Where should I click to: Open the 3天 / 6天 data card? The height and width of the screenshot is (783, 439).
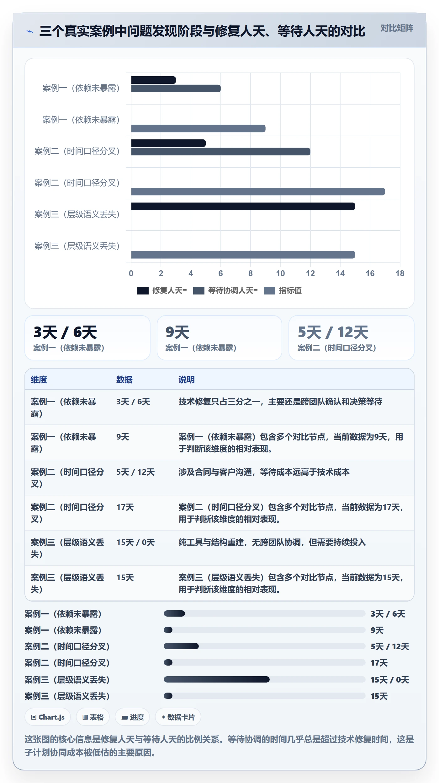[87, 338]
